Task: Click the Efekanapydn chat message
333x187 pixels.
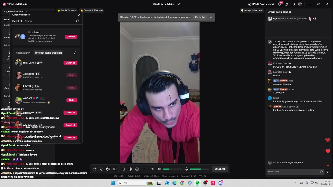Action: 293,110
